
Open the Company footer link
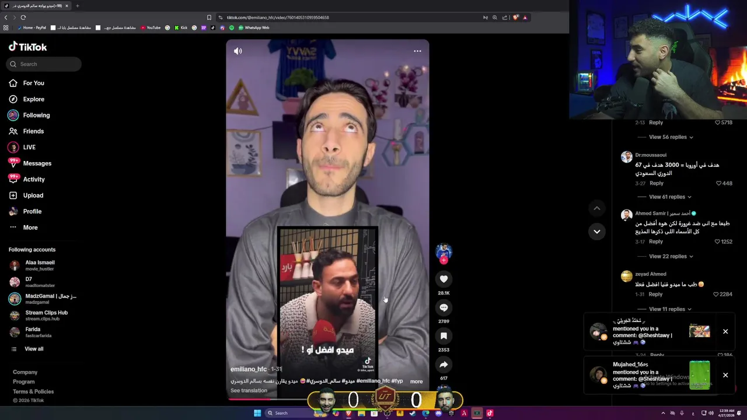tap(25, 372)
